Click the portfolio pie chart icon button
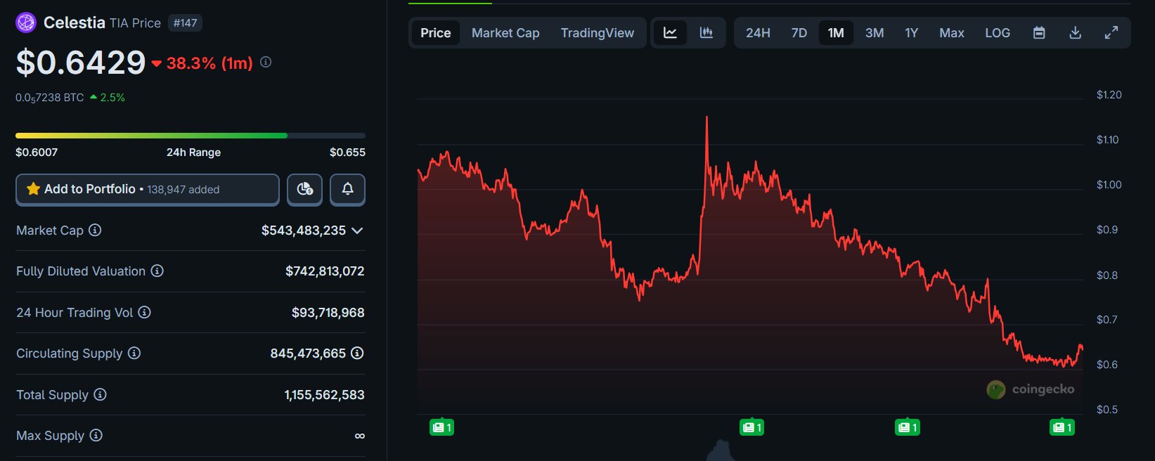The image size is (1155, 461). coord(304,189)
